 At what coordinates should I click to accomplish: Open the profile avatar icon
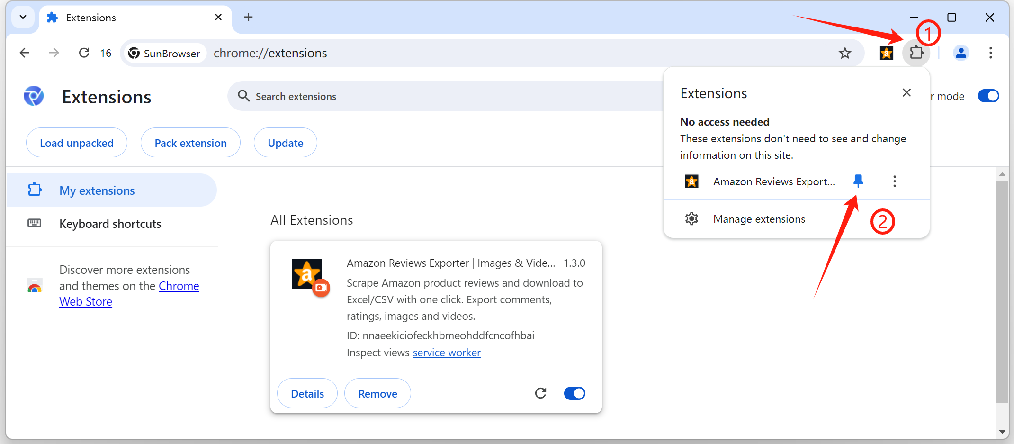tap(961, 53)
